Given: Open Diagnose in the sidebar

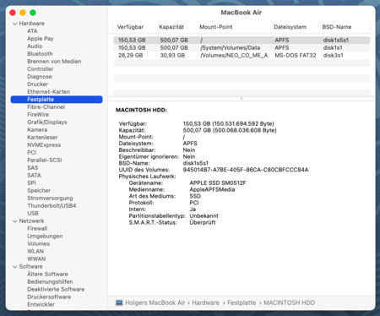Looking at the screenshot, I should (x=40, y=77).
